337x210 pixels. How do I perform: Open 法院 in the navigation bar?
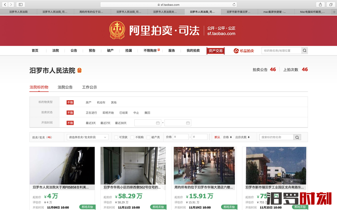(x=56, y=50)
